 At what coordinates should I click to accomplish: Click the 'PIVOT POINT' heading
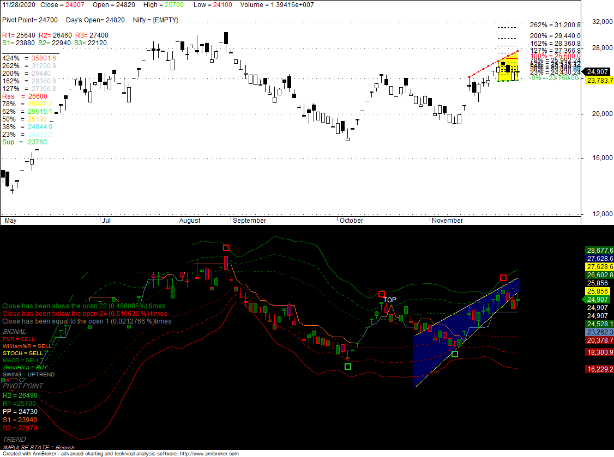tap(23, 386)
